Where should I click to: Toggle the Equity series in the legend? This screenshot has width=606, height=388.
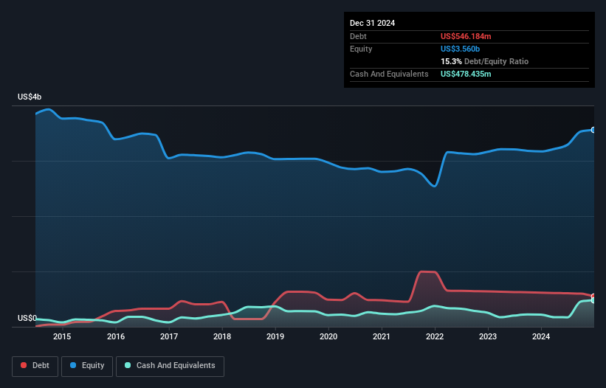(87, 366)
